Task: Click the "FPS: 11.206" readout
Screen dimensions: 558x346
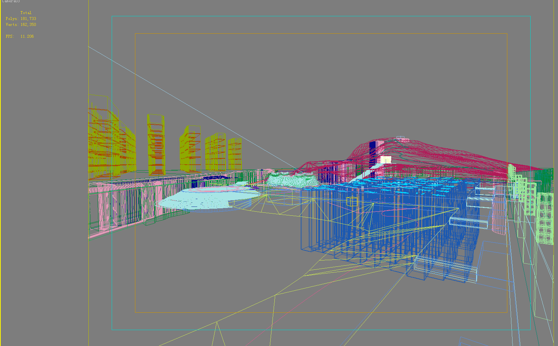Action: tap(20, 36)
